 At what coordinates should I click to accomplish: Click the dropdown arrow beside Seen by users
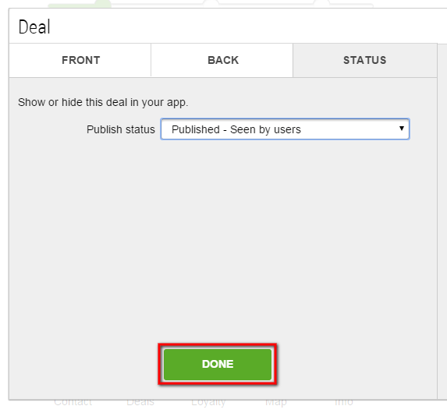(402, 129)
